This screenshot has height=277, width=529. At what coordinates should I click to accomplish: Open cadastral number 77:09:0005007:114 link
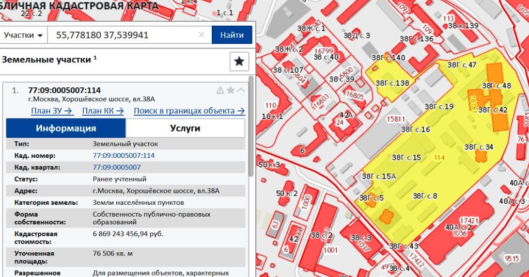(123, 155)
